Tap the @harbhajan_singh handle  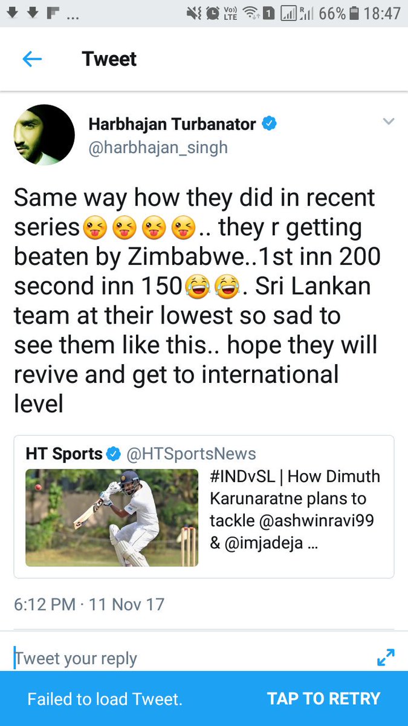click(158, 148)
